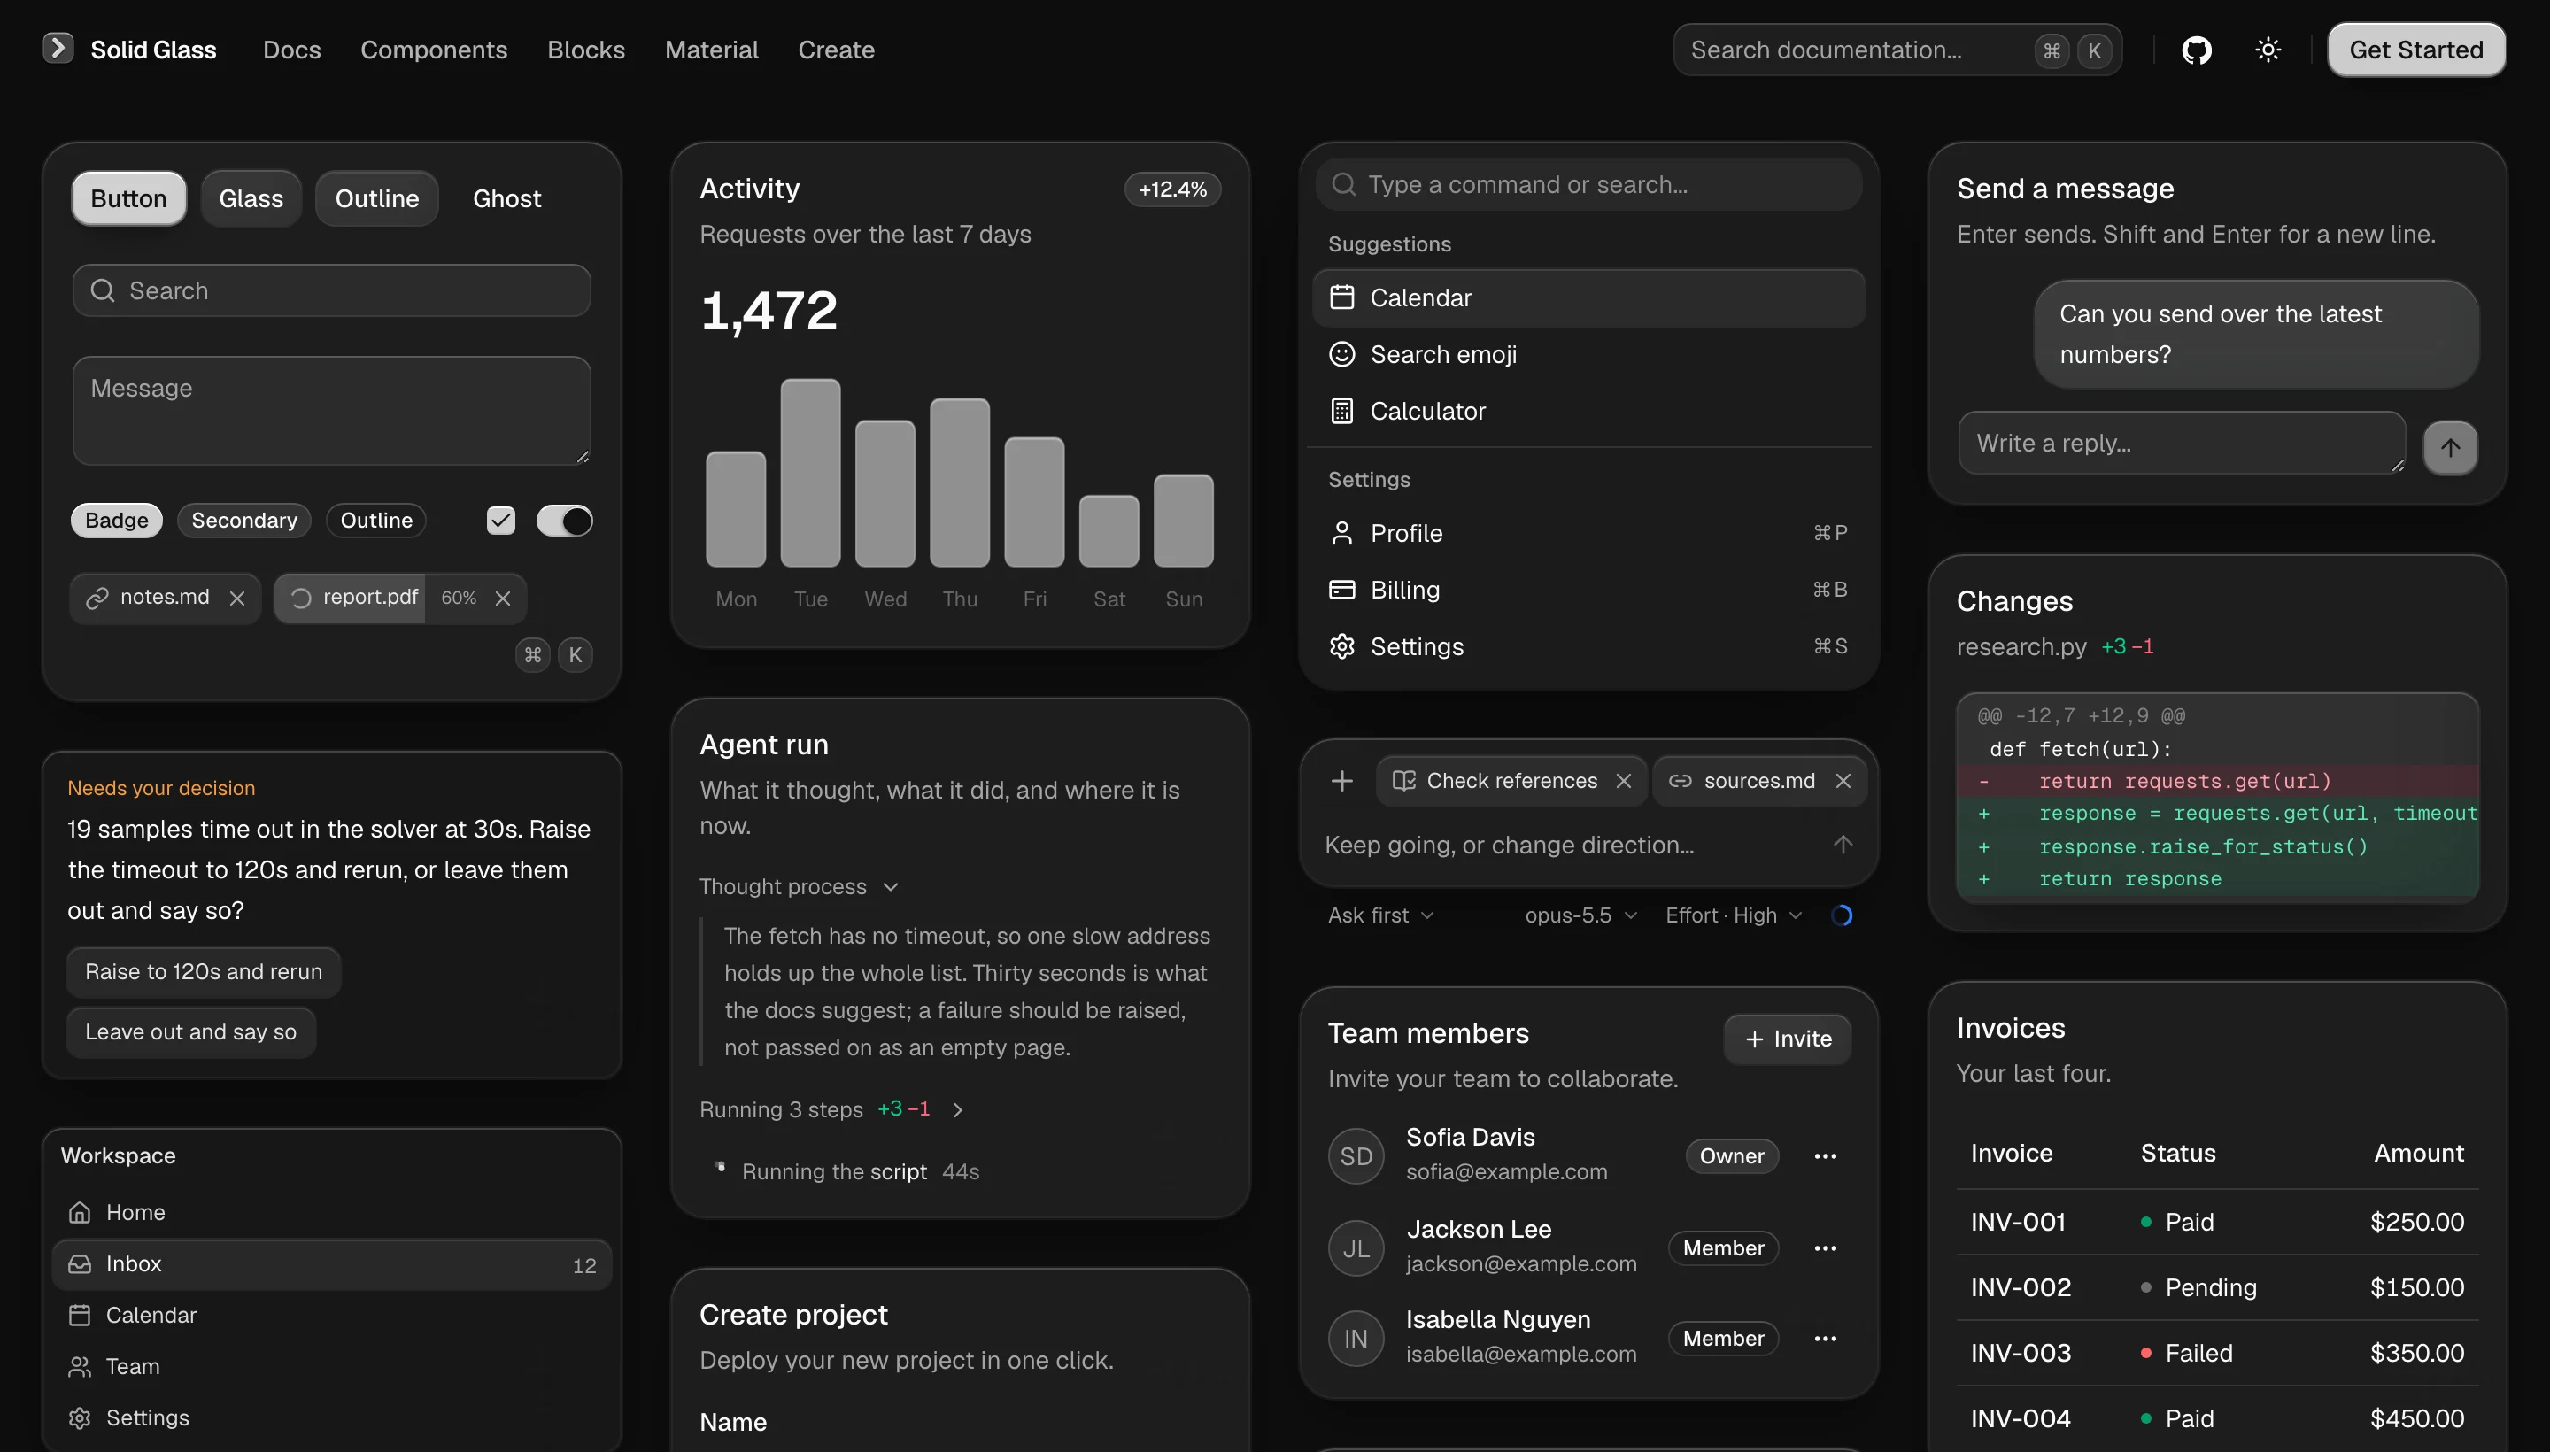The image size is (2550, 1452).
Task: Click the Solid Glass logo icon
Action: 58,48
